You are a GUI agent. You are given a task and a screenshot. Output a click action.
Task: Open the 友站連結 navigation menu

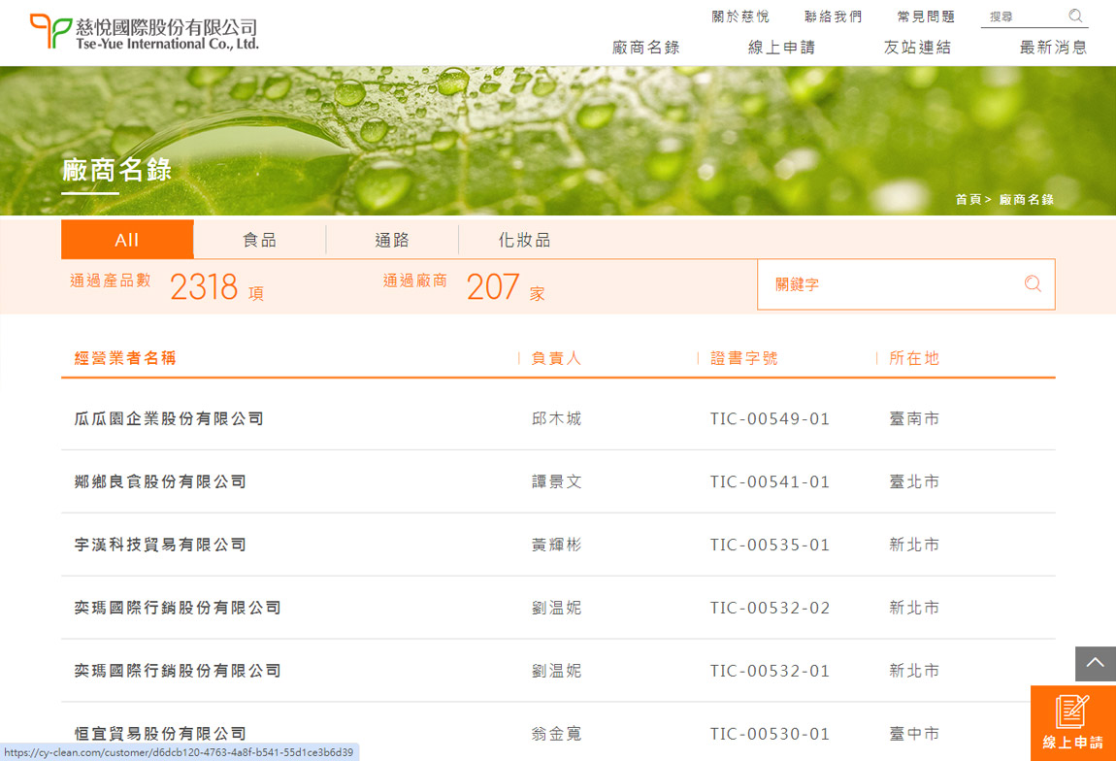point(917,48)
